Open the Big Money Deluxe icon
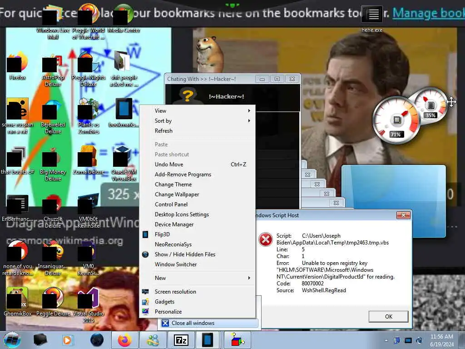The image size is (465, 349). click(53, 164)
